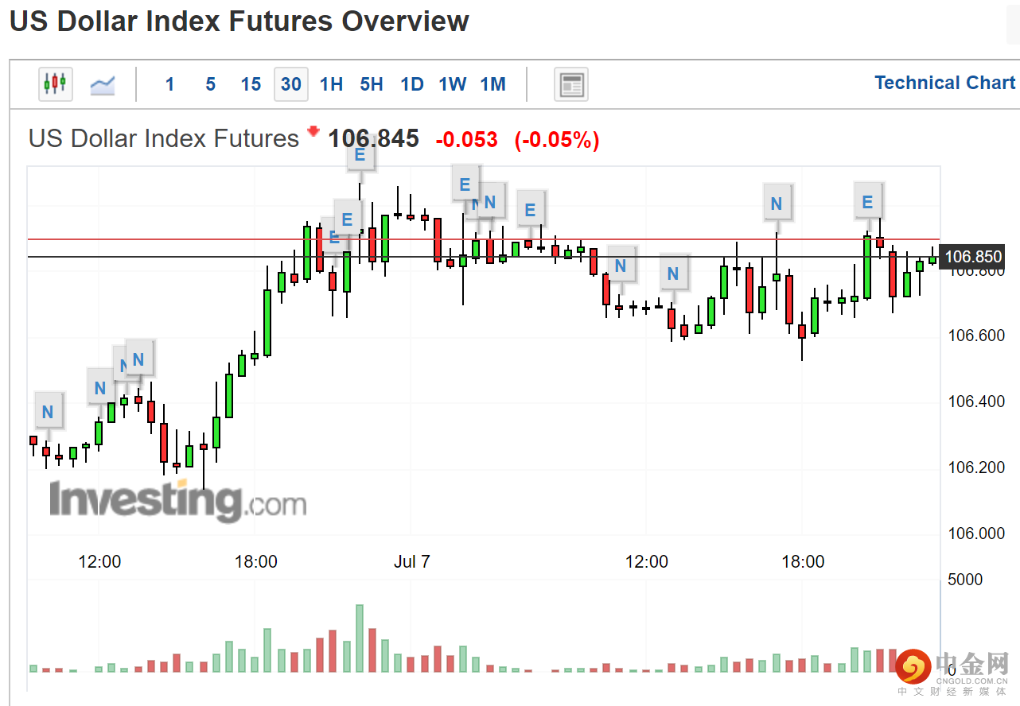Click the leftmost N news marker
This screenshot has width=1020, height=706.
pyautogui.click(x=48, y=412)
